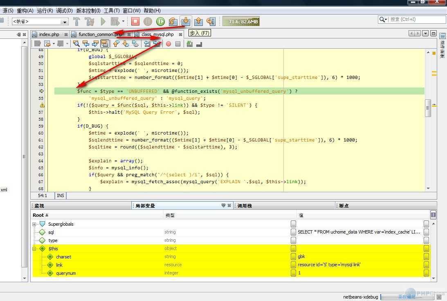This screenshot has height=301, width=447.
Task: Select the querynum variable row
Action: click(x=231, y=273)
